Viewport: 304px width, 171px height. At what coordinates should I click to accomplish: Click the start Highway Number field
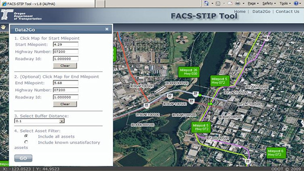(66, 52)
